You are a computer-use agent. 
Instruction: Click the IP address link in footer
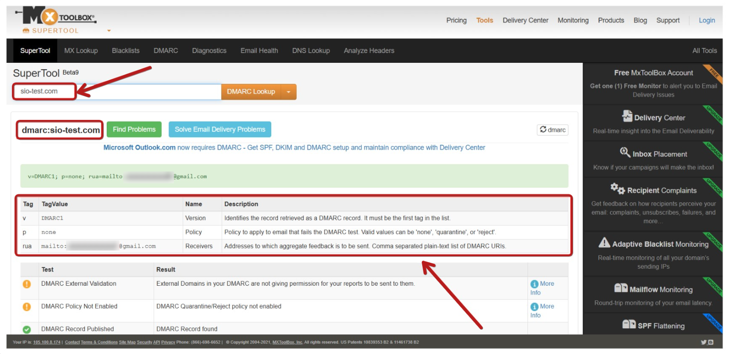47,342
